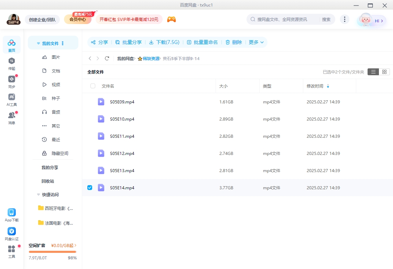The height and width of the screenshot is (269, 393).
Task: Open the 更多 dropdown menu
Action: (x=256, y=42)
